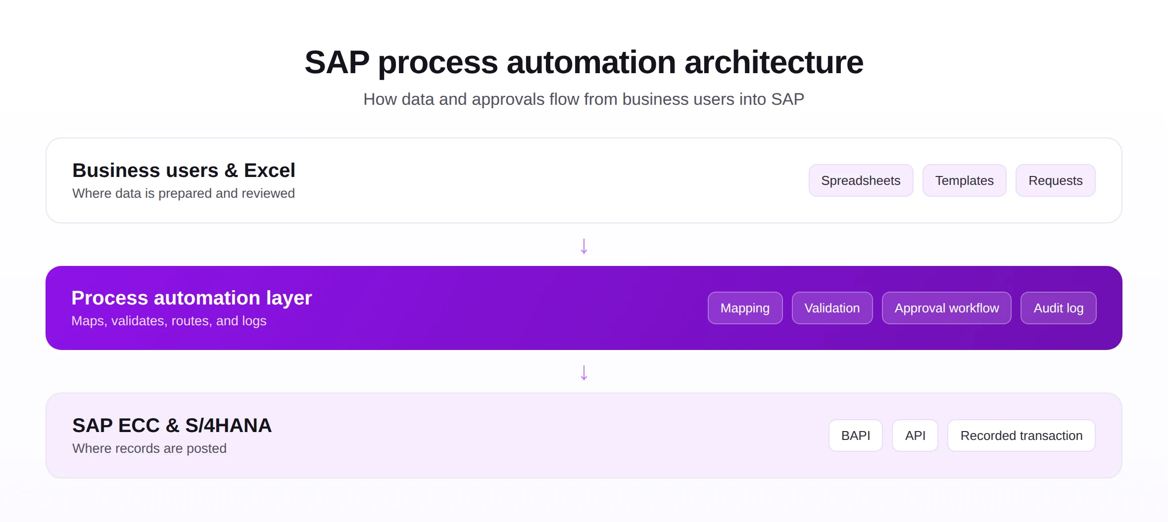Click the subtitle about data and approvals flow
This screenshot has width=1168, height=522.
tap(584, 99)
